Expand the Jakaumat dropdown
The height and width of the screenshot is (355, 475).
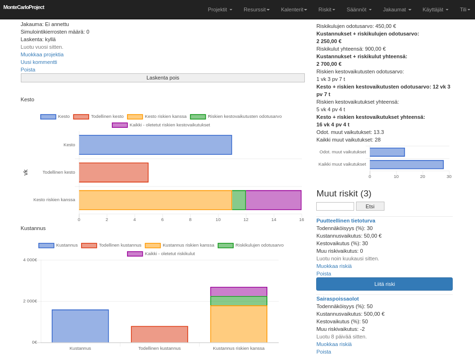[x=397, y=9]
